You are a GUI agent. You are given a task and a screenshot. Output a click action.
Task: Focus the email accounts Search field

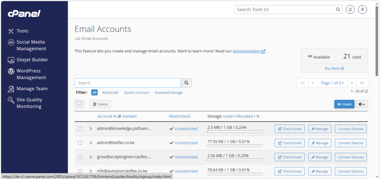(128, 83)
